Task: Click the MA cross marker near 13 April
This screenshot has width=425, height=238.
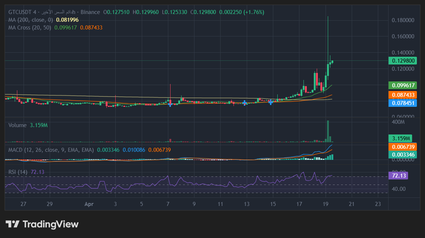Action: (x=245, y=103)
